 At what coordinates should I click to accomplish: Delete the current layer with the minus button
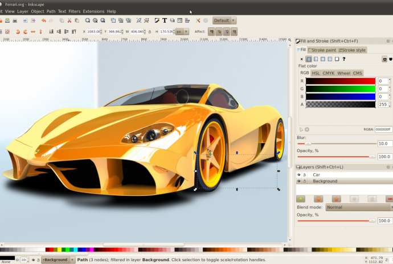(x=390, y=199)
